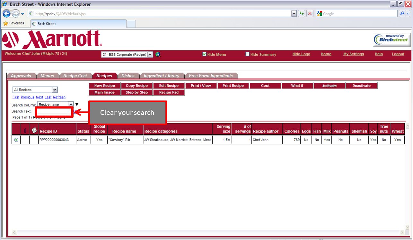413x240 pixels.
Task: Open the 21- BSS Corporate (Recipe) dropdown
Action: [x=127, y=55]
